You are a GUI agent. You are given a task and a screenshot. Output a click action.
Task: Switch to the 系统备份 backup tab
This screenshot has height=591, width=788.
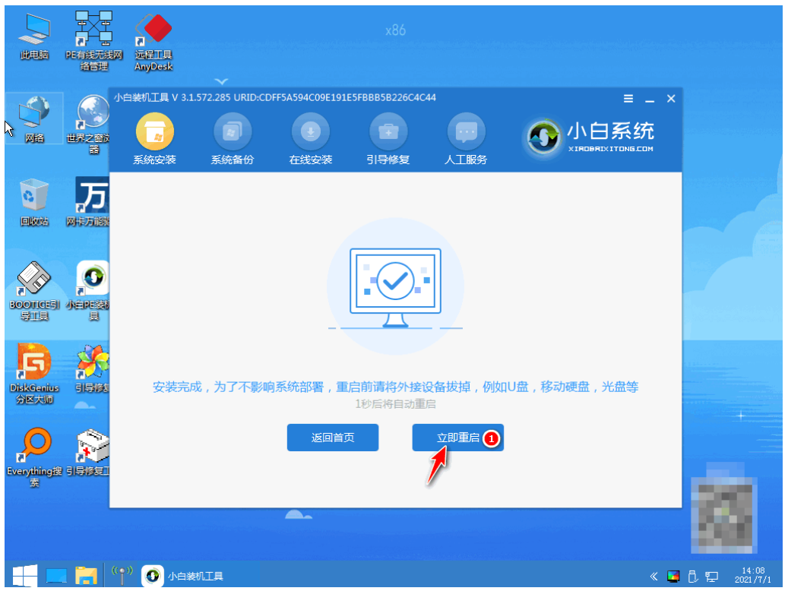pos(233,139)
